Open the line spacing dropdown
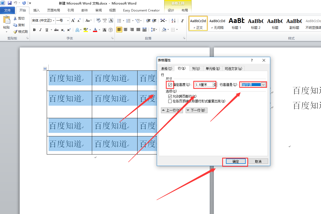Screen dimensions: 321x214 (x=154, y=30)
